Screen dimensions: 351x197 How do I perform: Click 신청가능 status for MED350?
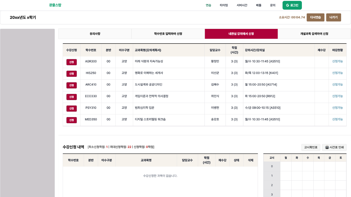337,119
